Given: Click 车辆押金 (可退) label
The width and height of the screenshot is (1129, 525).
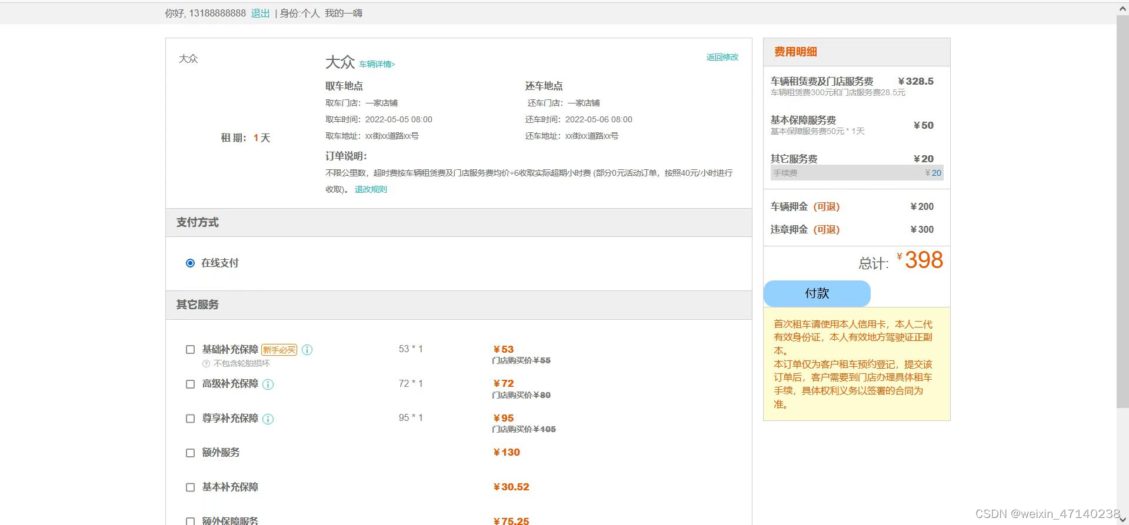Looking at the screenshot, I should coord(805,206).
